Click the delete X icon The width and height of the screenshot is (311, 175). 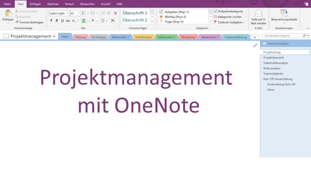(x=113, y=20)
